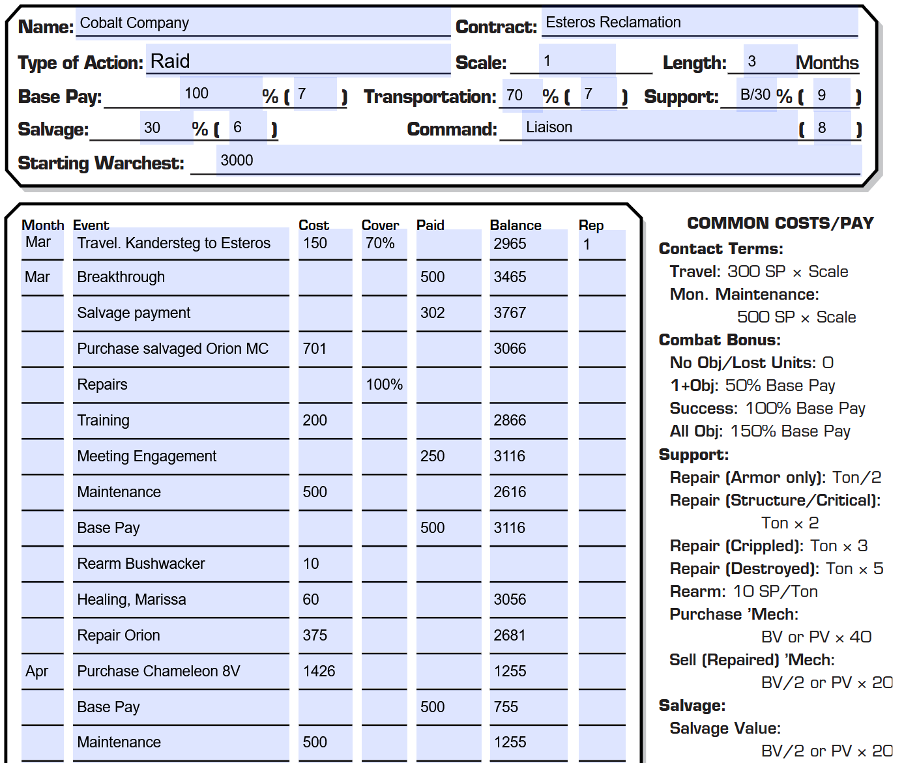This screenshot has width=904, height=763.
Task: Edit the Rep field on the Travel row
Action: pos(602,244)
